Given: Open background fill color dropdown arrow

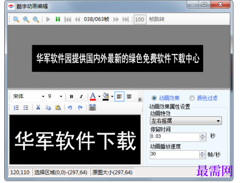Looking at the screenshot, I should (x=112, y=96).
